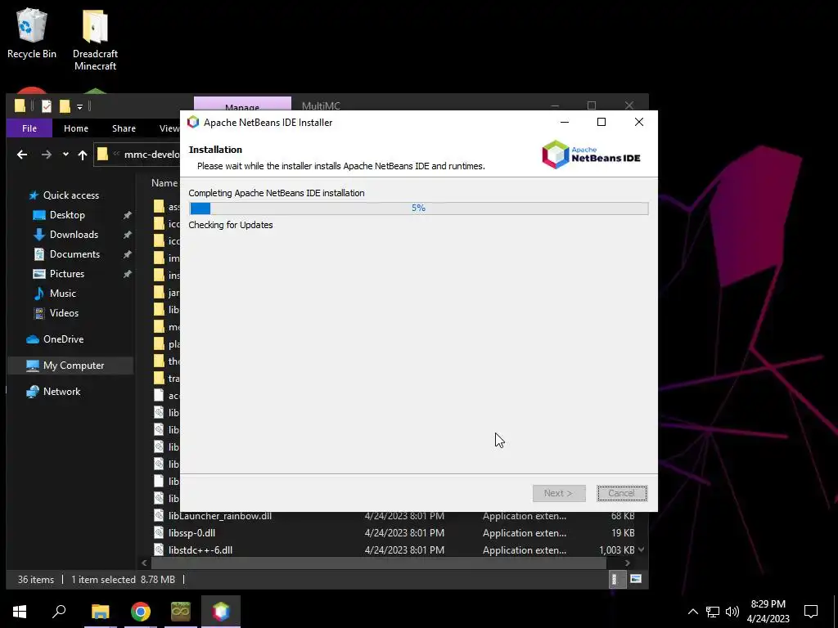Viewport: 838px width, 628px height.
Task: Click the libssp-0.dll file icon
Action: pyautogui.click(x=159, y=533)
